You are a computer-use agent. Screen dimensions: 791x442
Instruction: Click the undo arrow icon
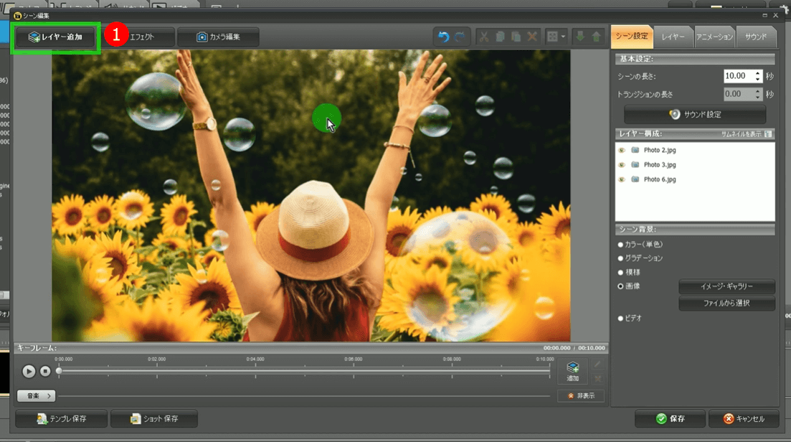click(x=444, y=37)
